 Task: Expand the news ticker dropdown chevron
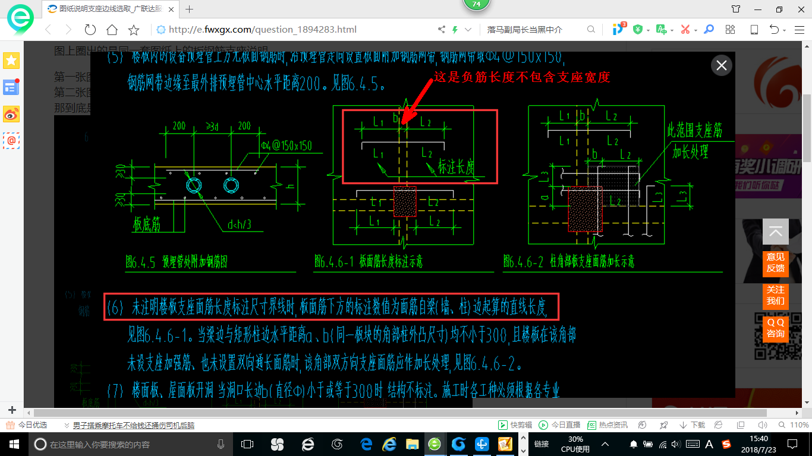click(x=67, y=425)
